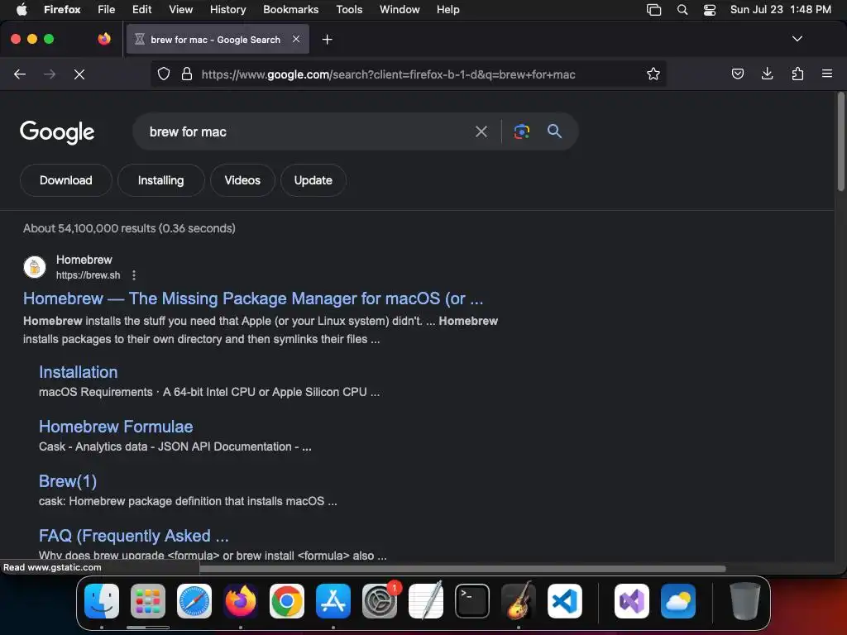Image resolution: width=847 pixels, height=635 pixels.
Task: Click the horizontal page scrollbar
Action: click(462, 568)
